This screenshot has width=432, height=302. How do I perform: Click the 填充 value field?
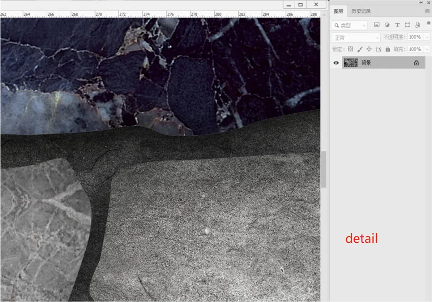point(416,49)
